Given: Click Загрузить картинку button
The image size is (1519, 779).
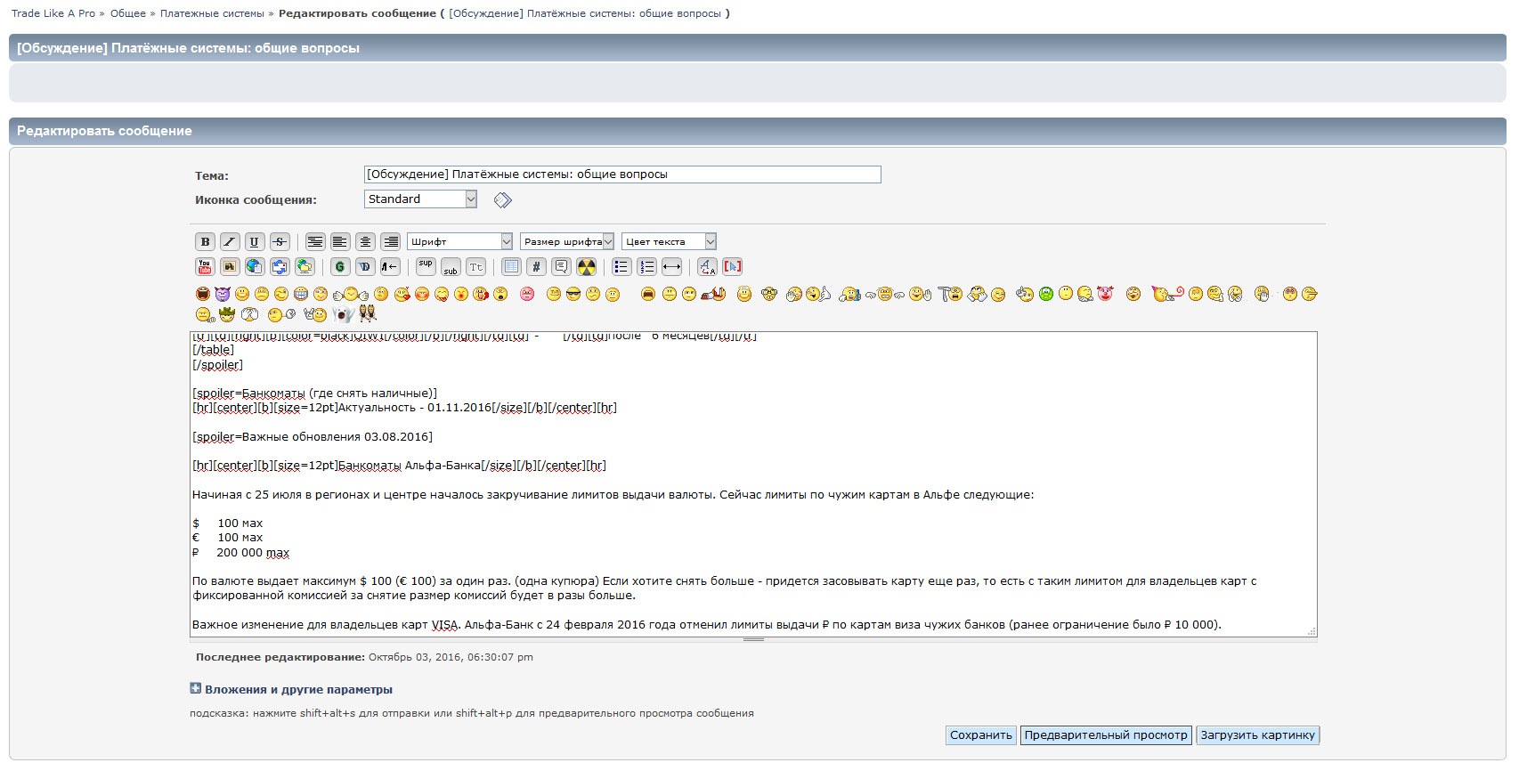Looking at the screenshot, I should 1257,735.
